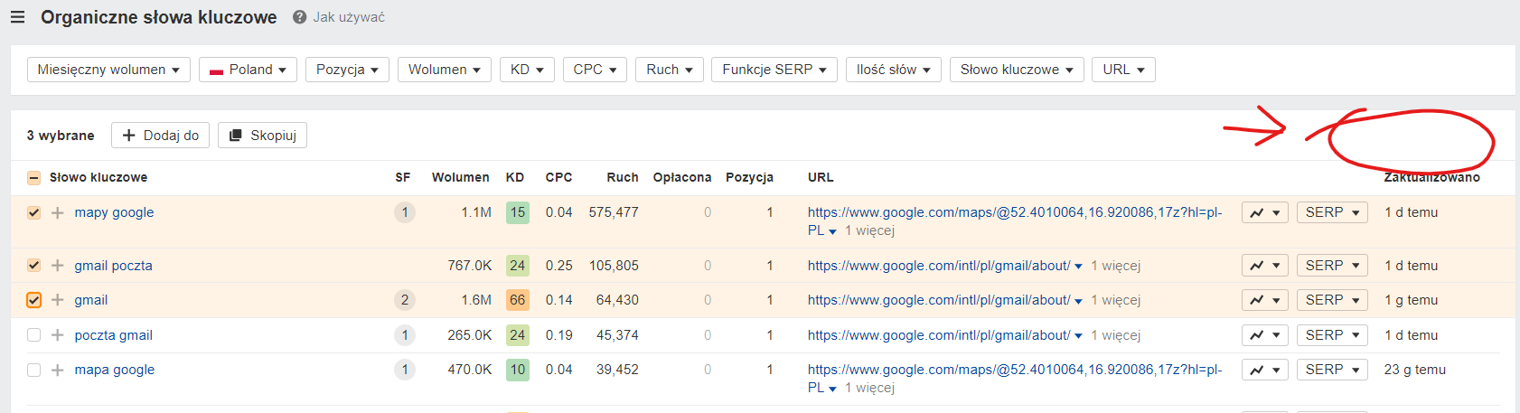Image resolution: width=1520 pixels, height=413 pixels.
Task: Check the poczta gmail row checkbox
Action: [x=33, y=335]
